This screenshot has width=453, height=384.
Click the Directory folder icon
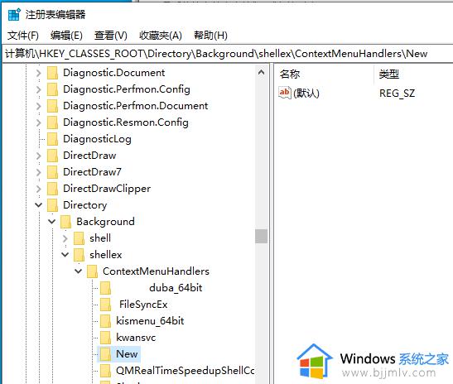click(x=52, y=205)
